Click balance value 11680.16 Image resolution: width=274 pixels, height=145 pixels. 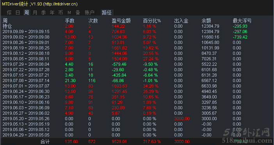(x=210, y=37)
